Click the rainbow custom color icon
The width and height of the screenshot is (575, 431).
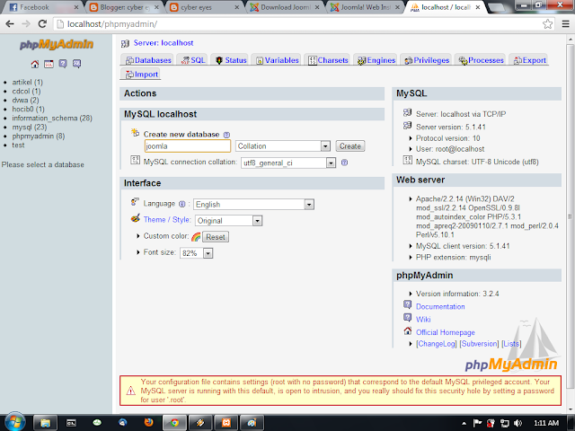coord(196,237)
